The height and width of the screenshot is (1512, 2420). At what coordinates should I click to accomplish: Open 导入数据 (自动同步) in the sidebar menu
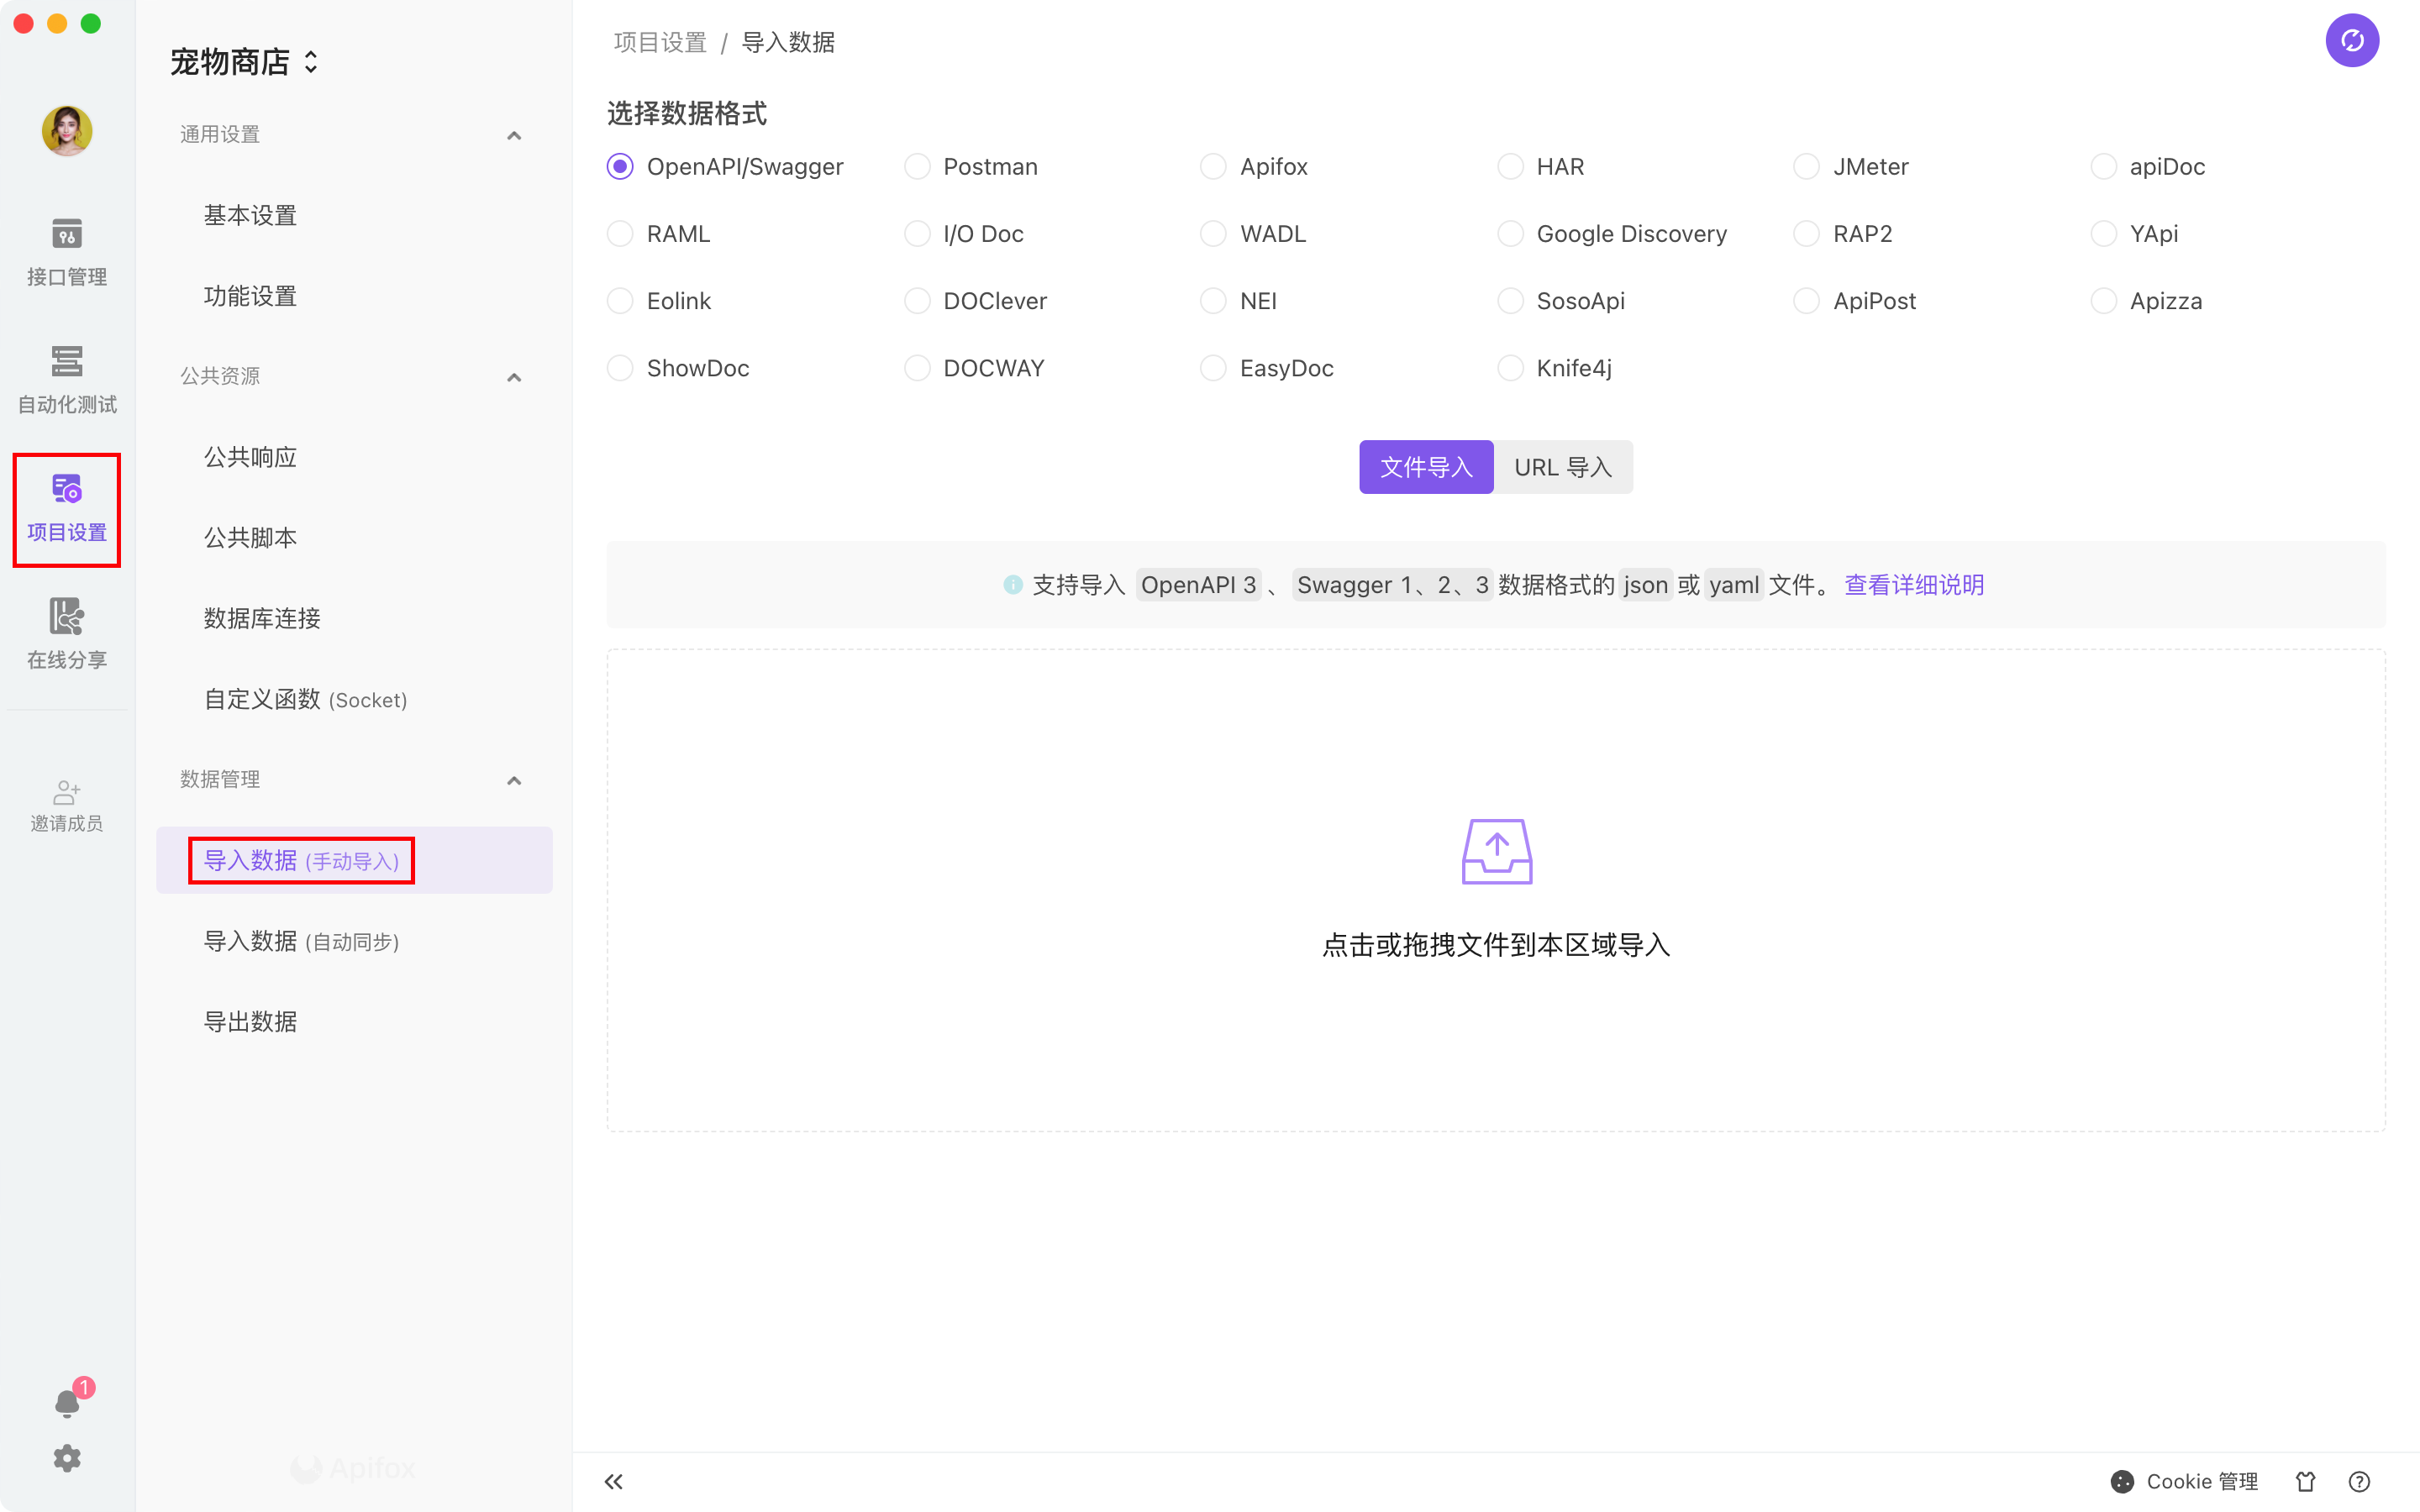pos(301,941)
